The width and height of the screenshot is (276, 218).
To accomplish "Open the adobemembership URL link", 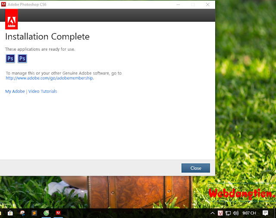I will (50, 78).
